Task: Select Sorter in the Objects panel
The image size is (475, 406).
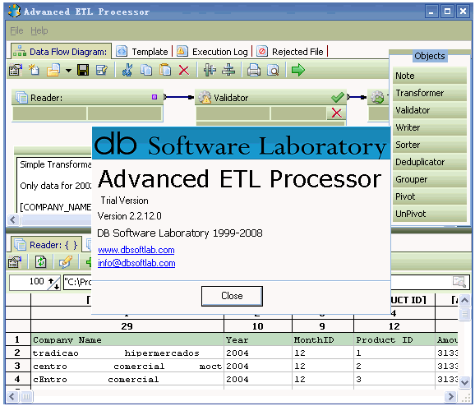Action: pos(430,145)
